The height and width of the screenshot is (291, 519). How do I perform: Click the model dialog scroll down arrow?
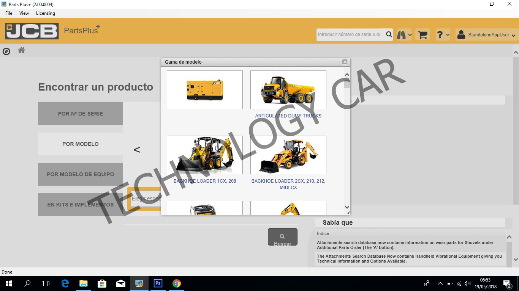pos(347,207)
